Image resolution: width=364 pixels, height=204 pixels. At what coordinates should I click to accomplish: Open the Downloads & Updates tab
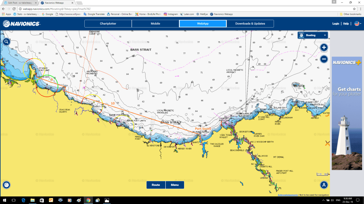click(250, 24)
